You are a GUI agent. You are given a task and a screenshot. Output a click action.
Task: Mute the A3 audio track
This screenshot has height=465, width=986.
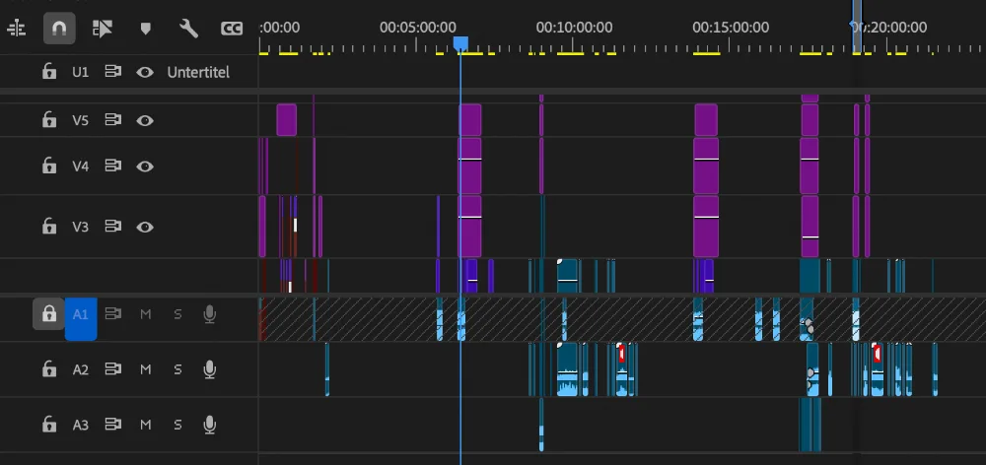click(145, 425)
